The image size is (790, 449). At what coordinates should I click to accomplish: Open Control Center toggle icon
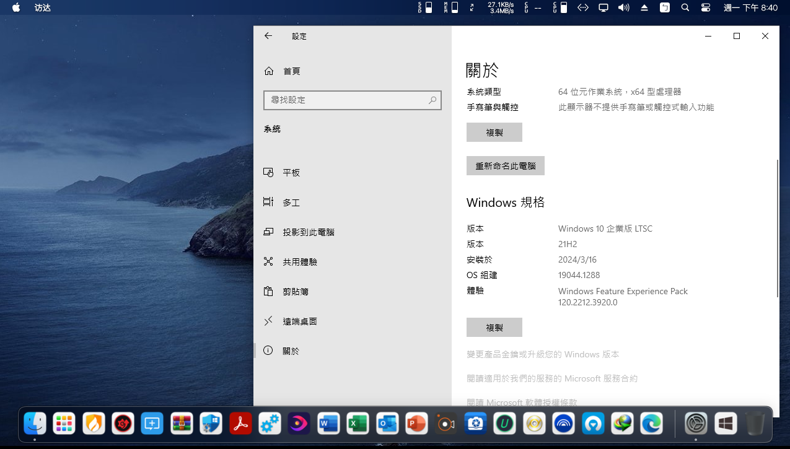point(706,7)
